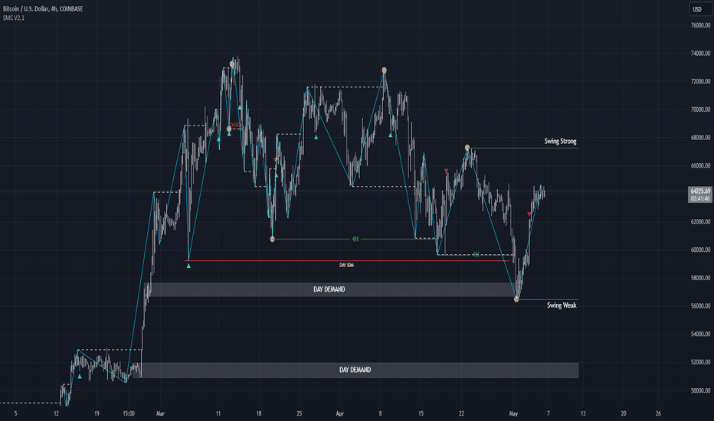Click the 15:00 label on time axis
Image resolution: width=714 pixels, height=421 pixels.
click(129, 413)
